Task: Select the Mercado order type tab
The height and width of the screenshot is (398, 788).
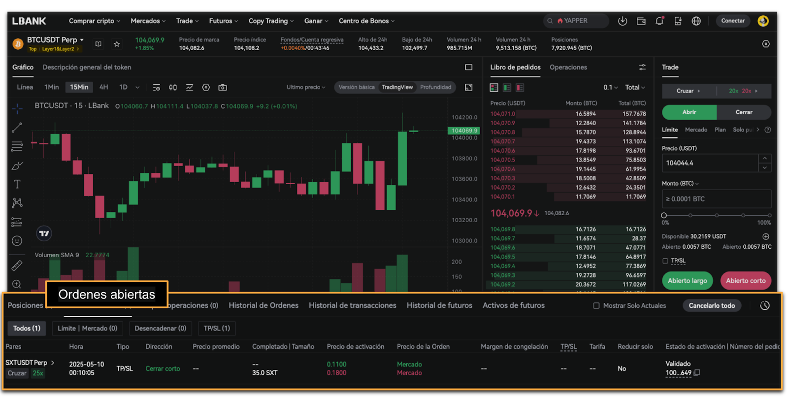Action: click(x=696, y=130)
